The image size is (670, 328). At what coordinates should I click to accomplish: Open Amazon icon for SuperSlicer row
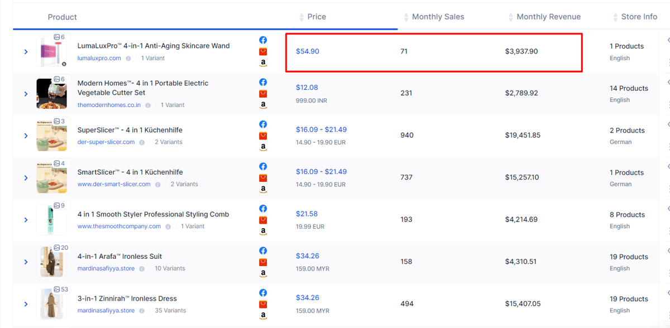tap(263, 147)
